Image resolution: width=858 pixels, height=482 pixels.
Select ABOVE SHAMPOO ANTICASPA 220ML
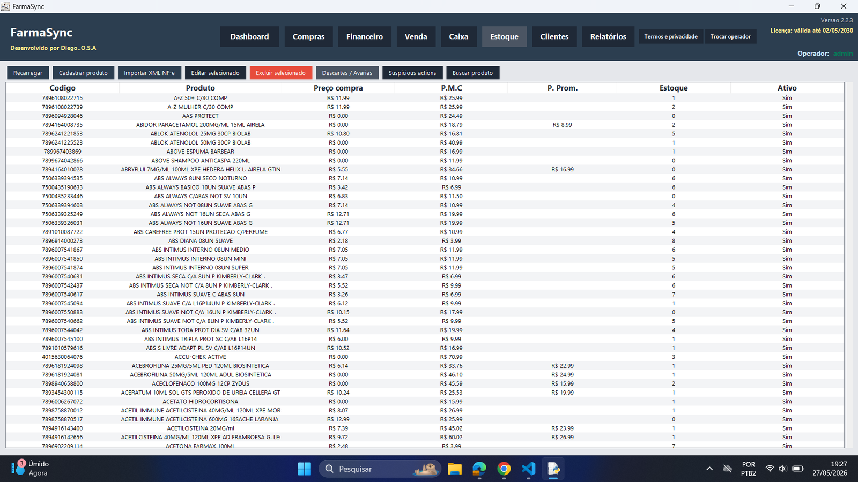coord(425,161)
